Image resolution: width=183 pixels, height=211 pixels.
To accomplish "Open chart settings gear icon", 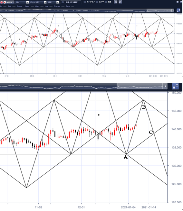I will [178, 2].
